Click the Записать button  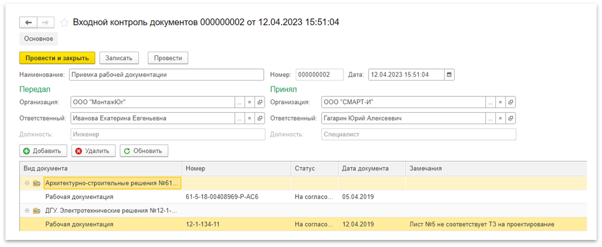(x=119, y=58)
